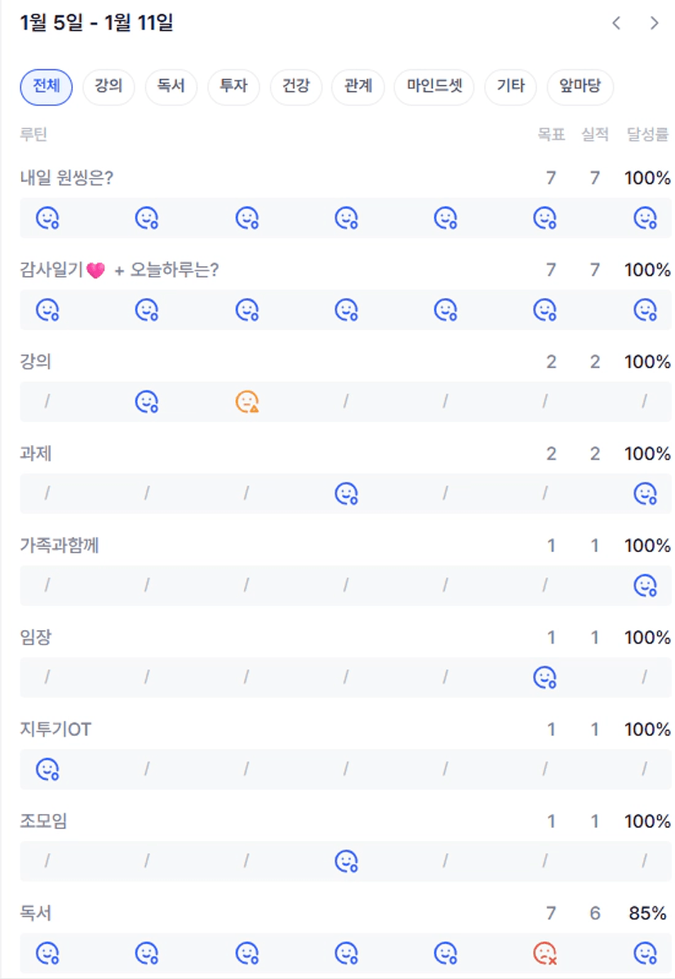Select the 전체 filter tab
Viewport: 675px width, 979px height.
46,87
